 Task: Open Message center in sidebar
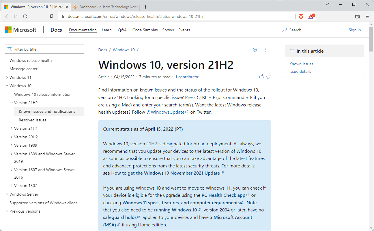pyautogui.click(x=23, y=69)
